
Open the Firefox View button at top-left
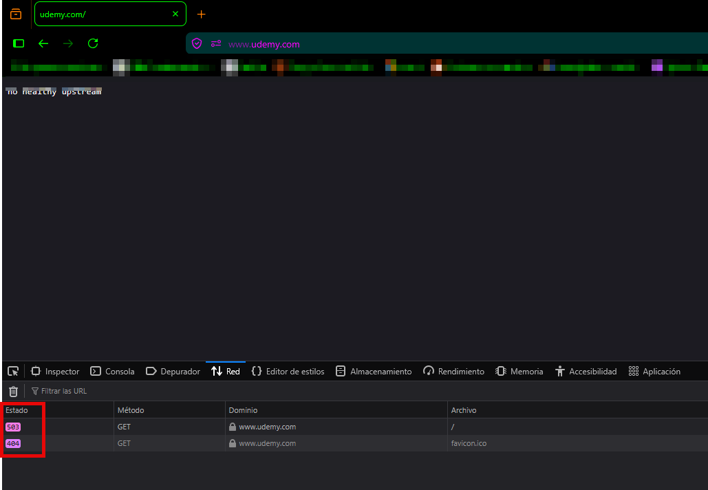tap(16, 14)
